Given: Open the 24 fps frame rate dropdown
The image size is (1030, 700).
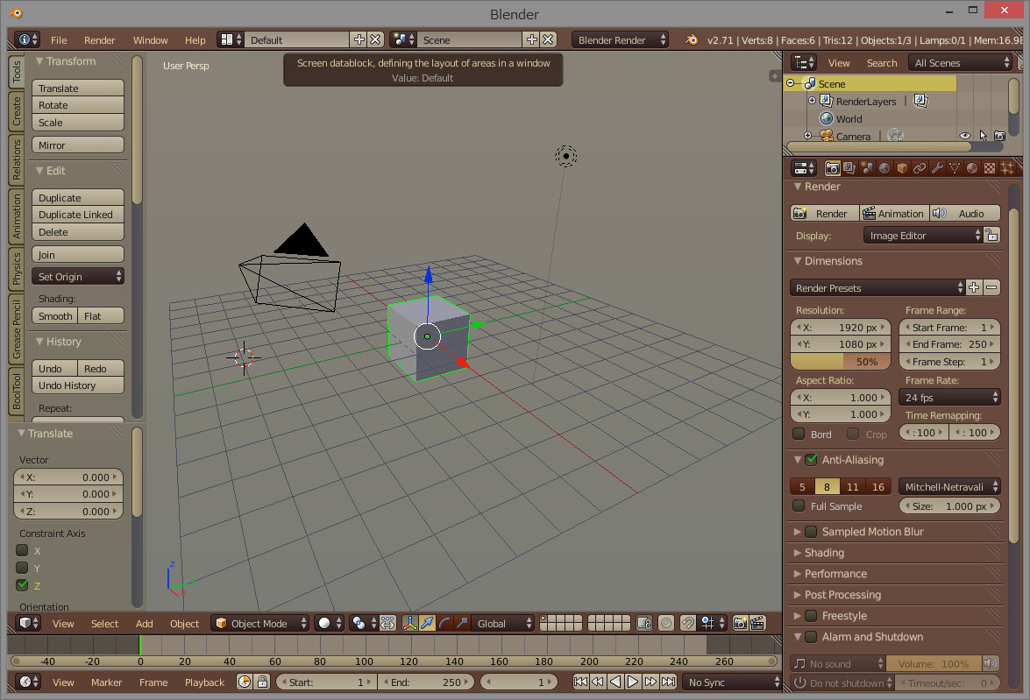Looking at the screenshot, I should (949, 397).
